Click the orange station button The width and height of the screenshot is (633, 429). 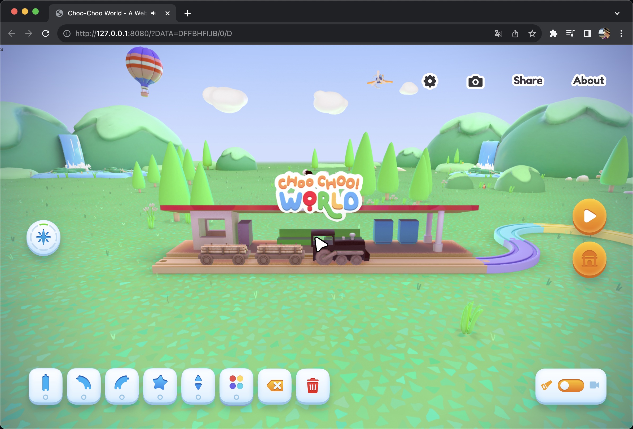tap(589, 259)
